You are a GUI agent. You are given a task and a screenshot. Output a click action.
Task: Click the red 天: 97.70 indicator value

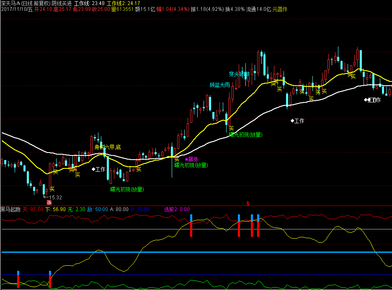tap(33, 209)
